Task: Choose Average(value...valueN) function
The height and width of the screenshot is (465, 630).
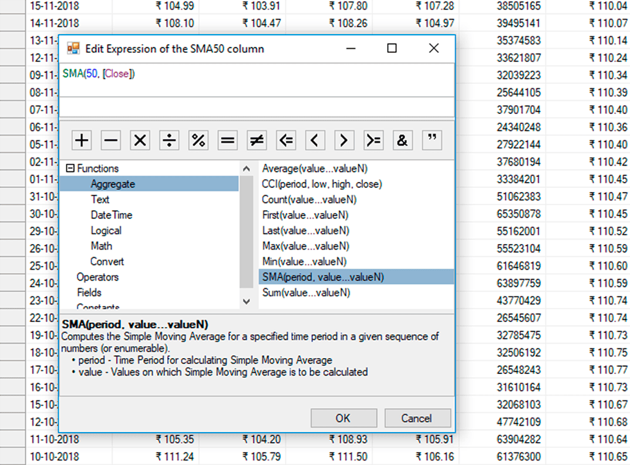Action: (x=315, y=169)
